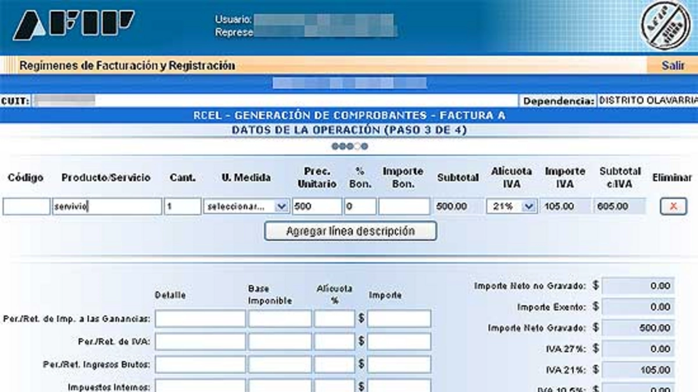This screenshot has width=698, height=392.
Task: Click the Importe Neto Gravado label
Action: 537,328
